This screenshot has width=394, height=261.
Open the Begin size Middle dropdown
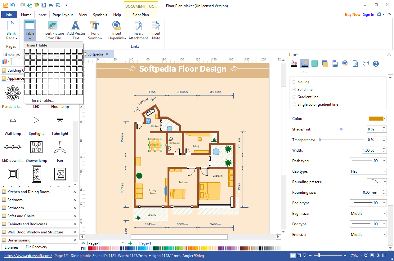pos(368,214)
